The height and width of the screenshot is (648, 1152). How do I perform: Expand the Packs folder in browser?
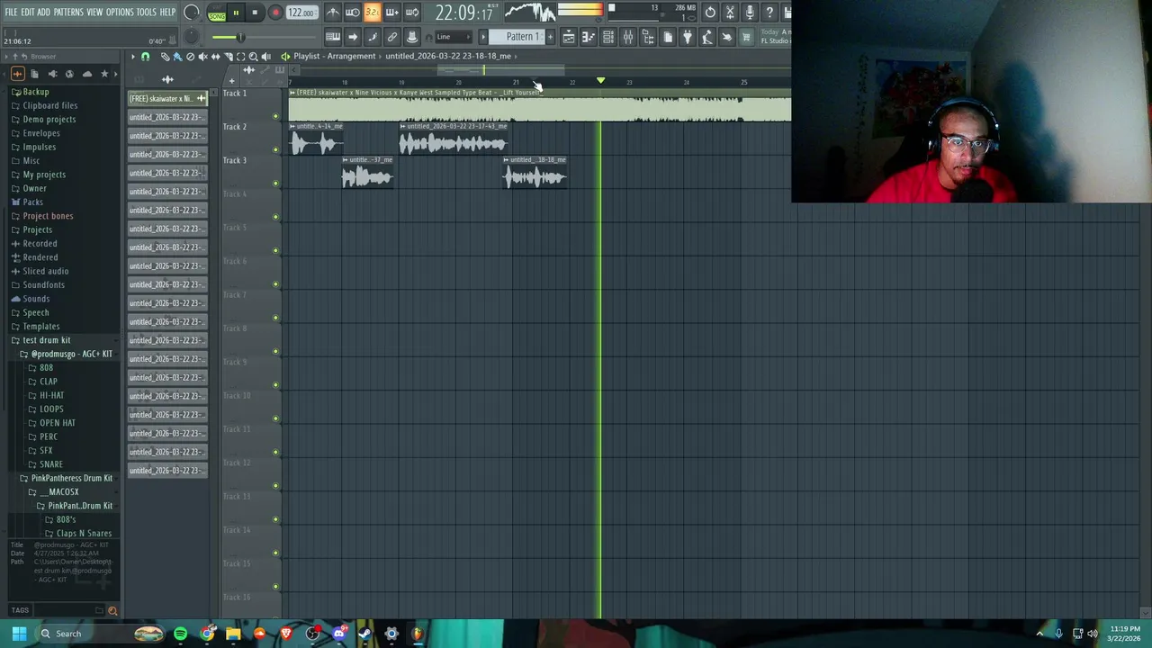click(x=32, y=202)
